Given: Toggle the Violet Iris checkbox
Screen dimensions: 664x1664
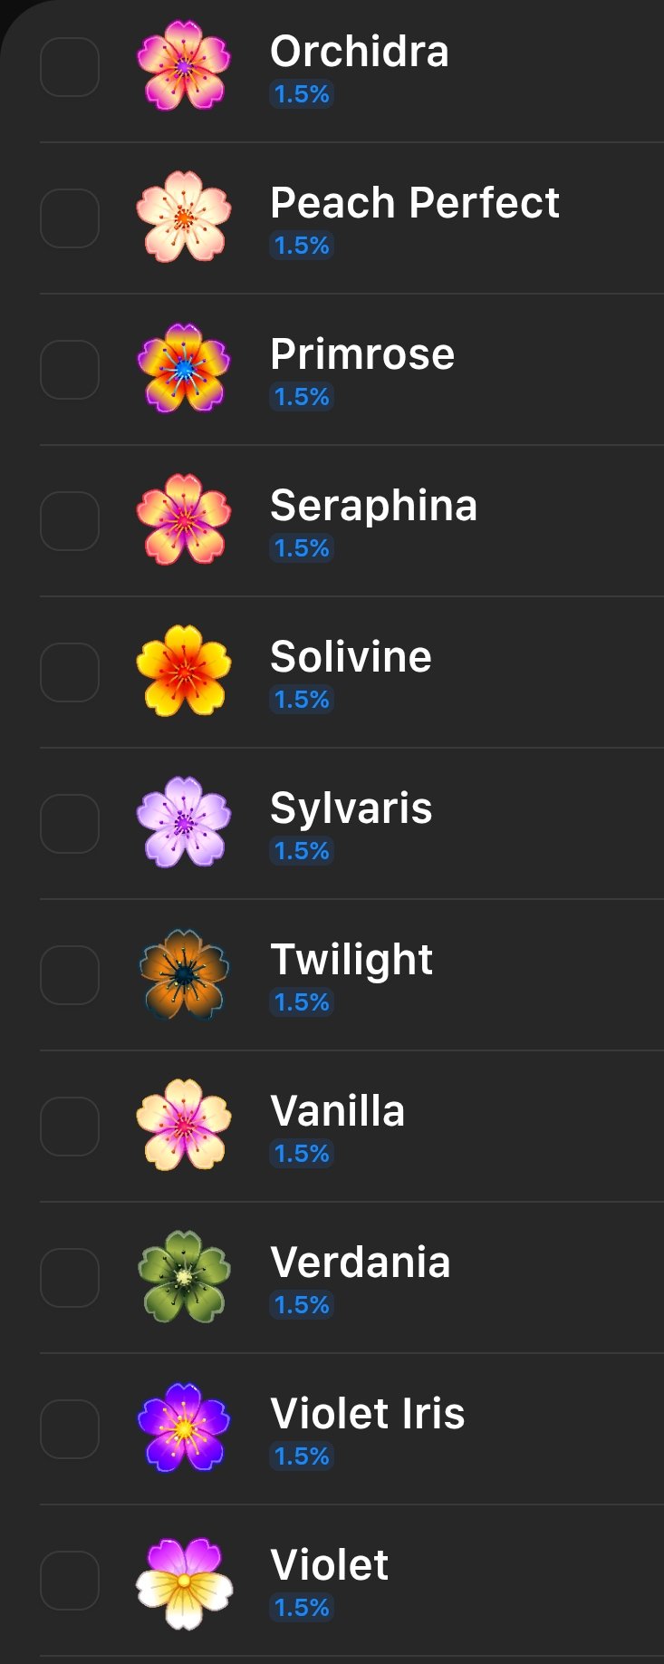Looking at the screenshot, I should (x=70, y=1429).
